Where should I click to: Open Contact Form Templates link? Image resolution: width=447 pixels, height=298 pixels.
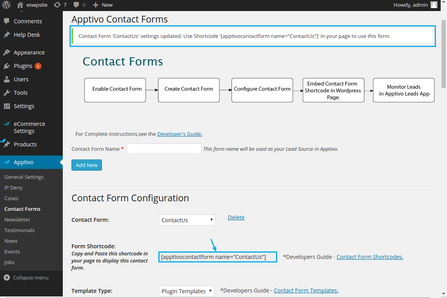306,291
